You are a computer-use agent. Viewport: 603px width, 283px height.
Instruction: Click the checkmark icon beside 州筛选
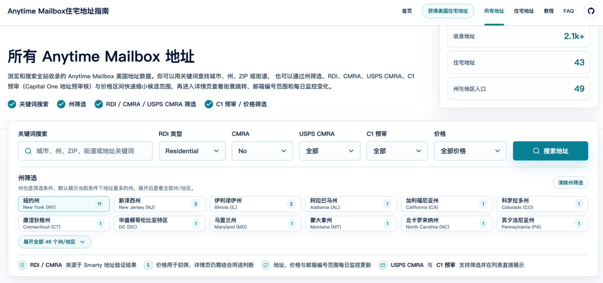pos(61,104)
